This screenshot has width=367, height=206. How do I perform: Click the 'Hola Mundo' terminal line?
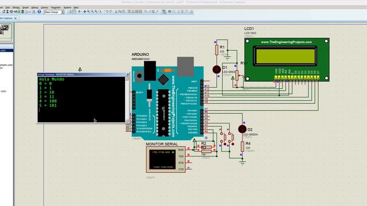point(52,80)
